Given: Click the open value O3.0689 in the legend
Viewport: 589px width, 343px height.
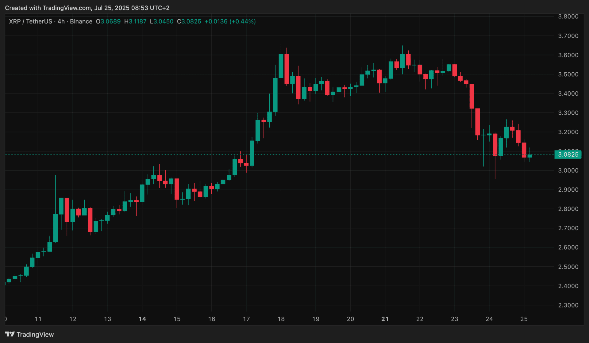Looking at the screenshot, I should (x=108, y=21).
